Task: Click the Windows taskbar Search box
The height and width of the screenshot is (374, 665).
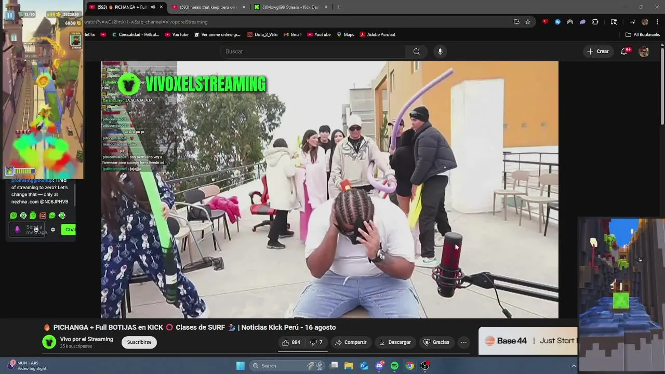Action: coord(287,366)
